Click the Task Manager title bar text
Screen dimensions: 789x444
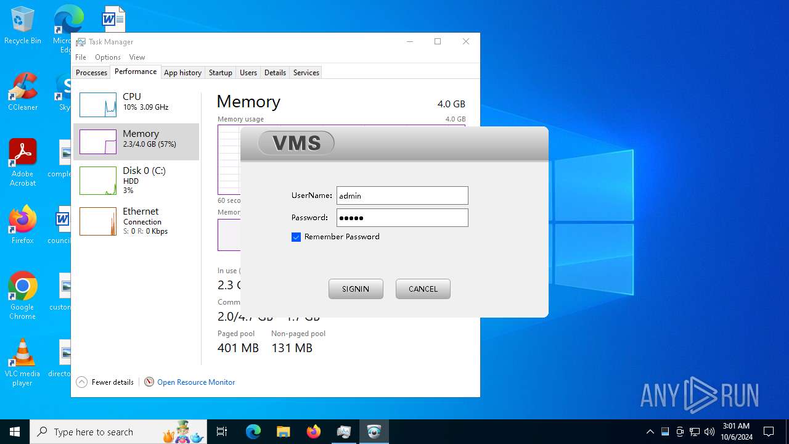coord(111,42)
